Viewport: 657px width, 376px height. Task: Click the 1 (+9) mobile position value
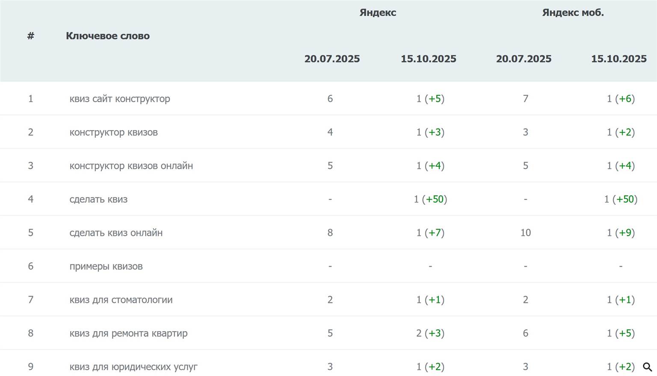[621, 233]
